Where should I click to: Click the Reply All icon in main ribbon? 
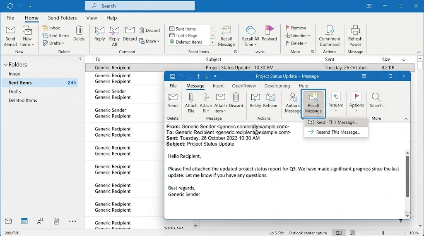114,31
